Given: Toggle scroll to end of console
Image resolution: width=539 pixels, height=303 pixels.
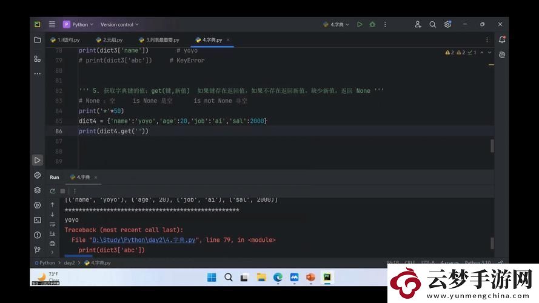Looking at the screenshot, I should [x=52, y=234].
